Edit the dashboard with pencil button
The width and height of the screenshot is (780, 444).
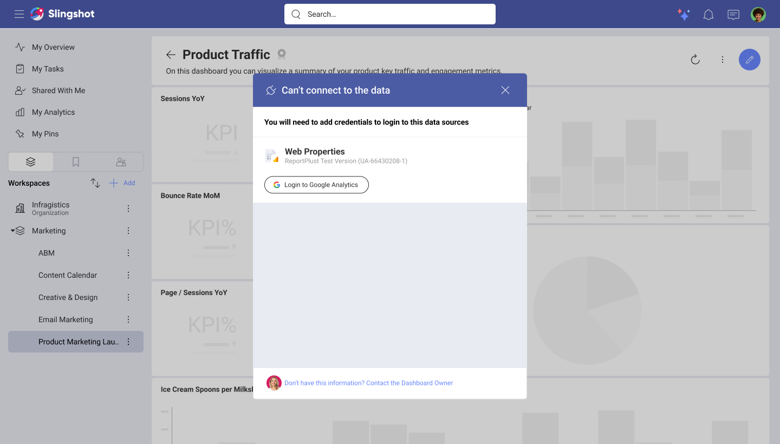pos(750,60)
